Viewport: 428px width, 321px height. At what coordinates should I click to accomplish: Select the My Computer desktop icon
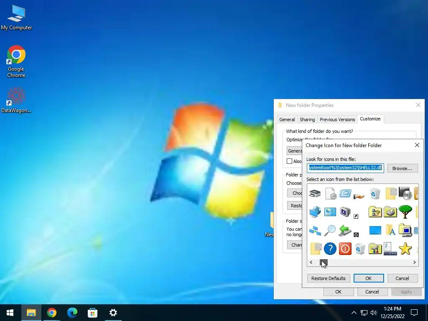point(16,18)
